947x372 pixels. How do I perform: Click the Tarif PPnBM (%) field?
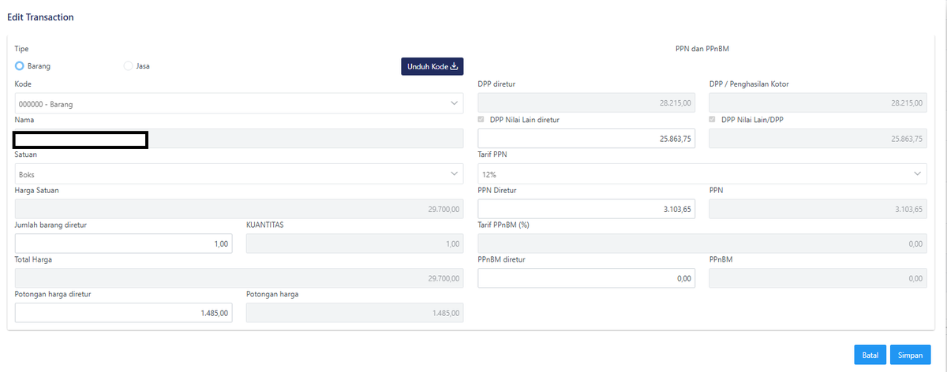702,244
